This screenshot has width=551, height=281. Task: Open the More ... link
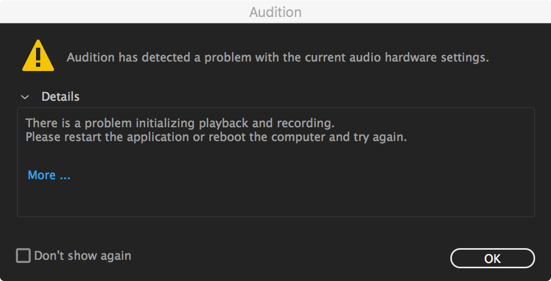click(49, 175)
